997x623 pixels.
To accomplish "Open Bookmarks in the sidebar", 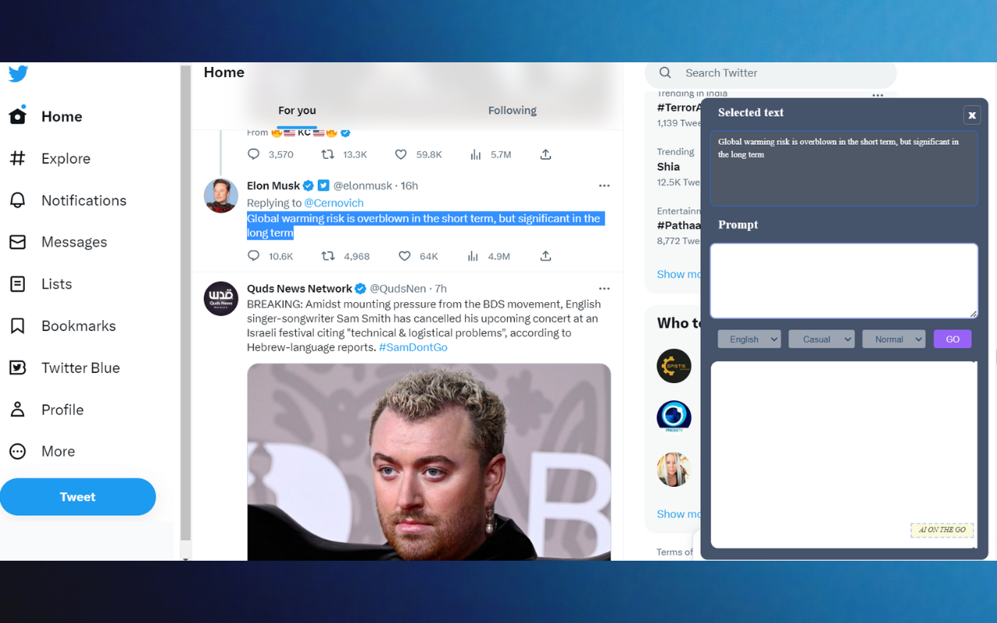I will click(x=62, y=326).
